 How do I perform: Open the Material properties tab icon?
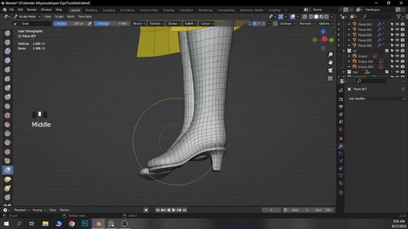[x=341, y=183]
